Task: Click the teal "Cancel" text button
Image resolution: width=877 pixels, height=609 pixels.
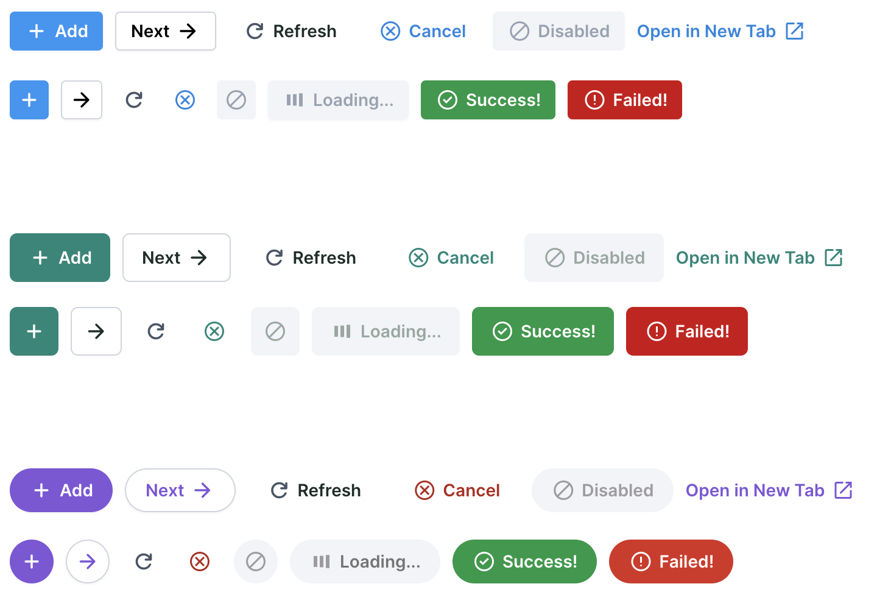Action: [451, 258]
